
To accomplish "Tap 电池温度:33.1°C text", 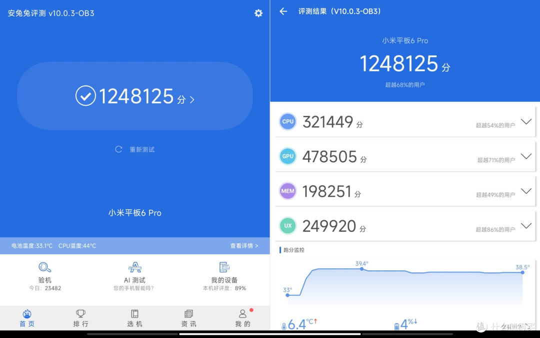I will [31, 245].
